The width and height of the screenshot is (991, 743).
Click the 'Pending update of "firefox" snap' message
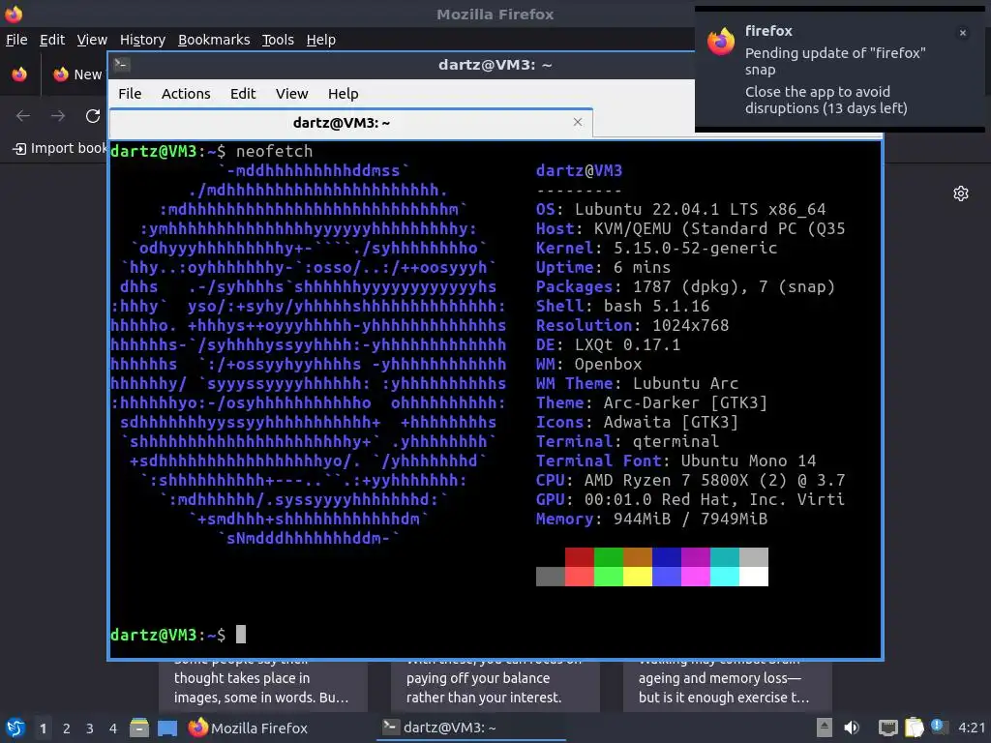[x=835, y=61]
